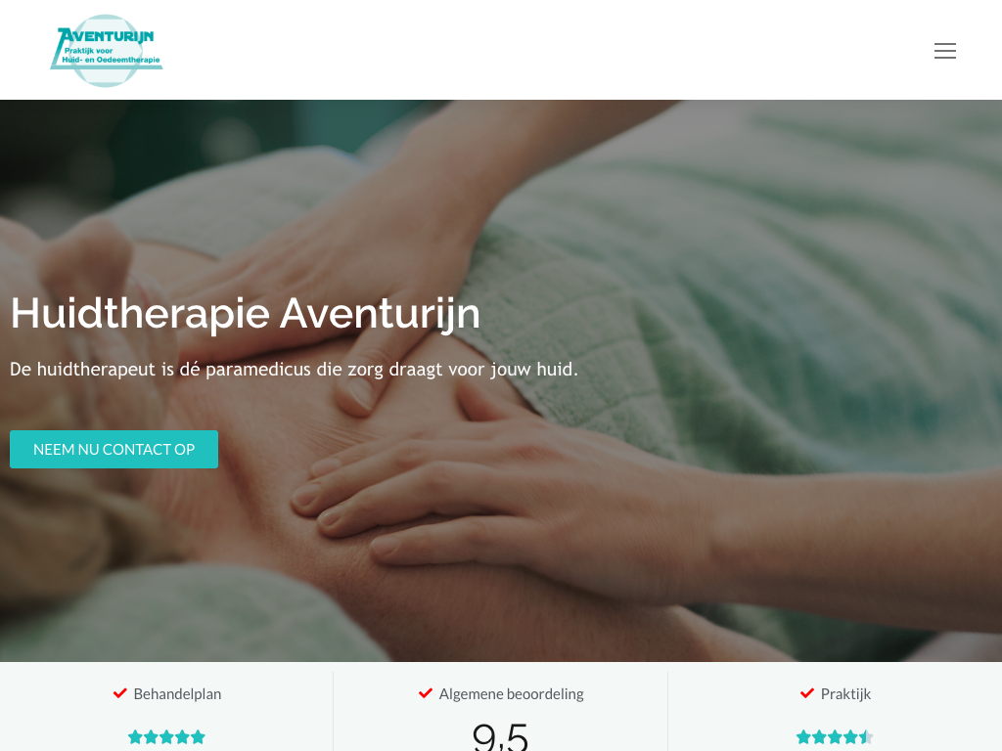This screenshot has height=751, width=1002.
Task: Click the last star of Behandelplan rating
Action: coord(198,737)
